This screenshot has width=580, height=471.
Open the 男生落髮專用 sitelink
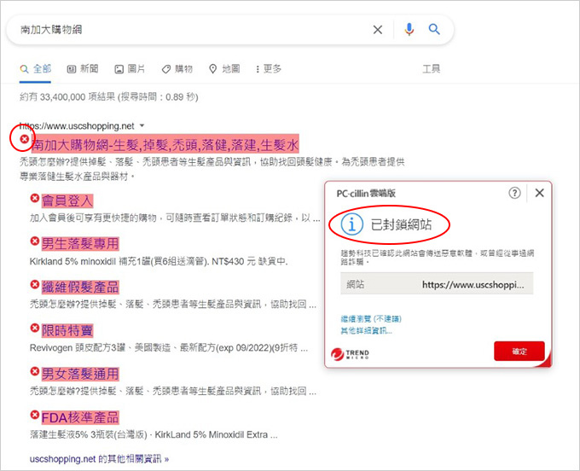[x=80, y=244]
